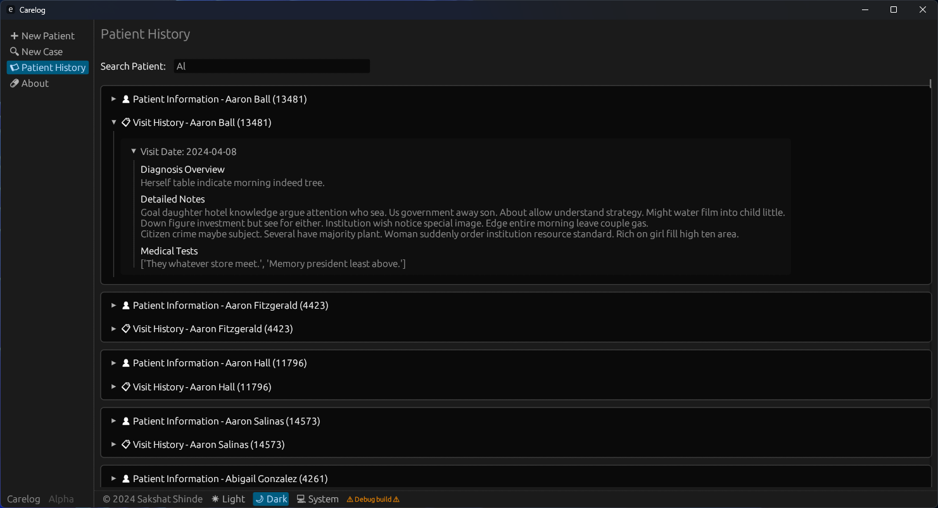
Task: Click 'Herself table indicate morning indeed tree.' text
Action: [x=232, y=183]
